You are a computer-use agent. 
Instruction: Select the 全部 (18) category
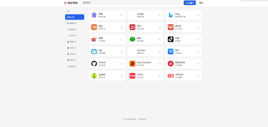[74, 17]
